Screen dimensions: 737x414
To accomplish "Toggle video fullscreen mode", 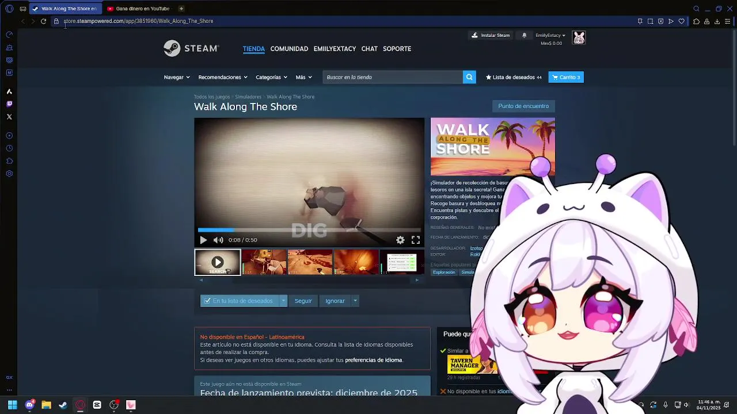I will pyautogui.click(x=416, y=240).
